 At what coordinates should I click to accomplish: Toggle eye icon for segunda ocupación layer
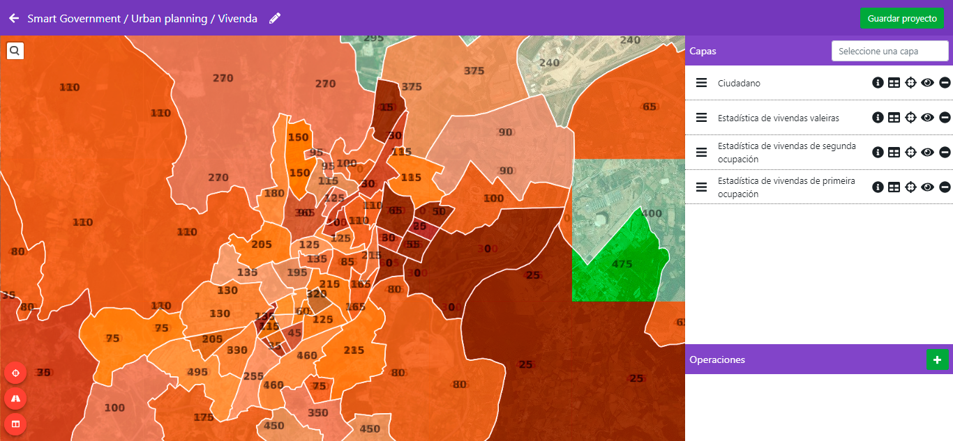(927, 153)
